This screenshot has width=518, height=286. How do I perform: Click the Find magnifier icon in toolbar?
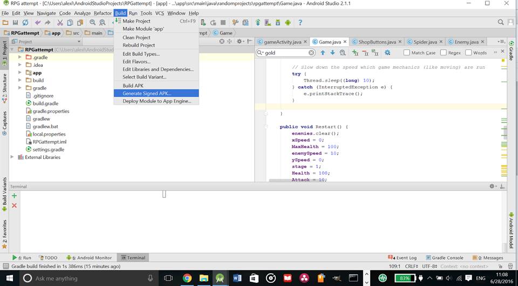[x=92, y=23]
